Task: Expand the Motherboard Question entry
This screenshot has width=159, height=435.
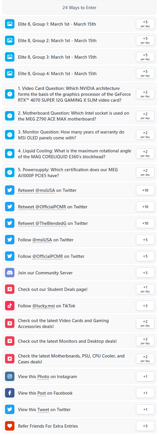Action: point(79,116)
